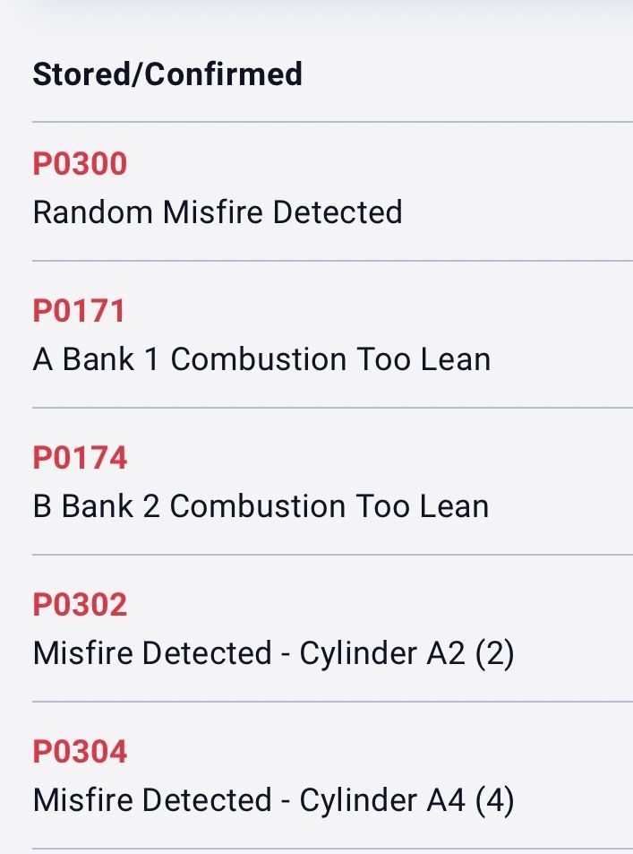
Task: Choose Misfire Detected - Cylinder A4 description
Action: [273, 800]
